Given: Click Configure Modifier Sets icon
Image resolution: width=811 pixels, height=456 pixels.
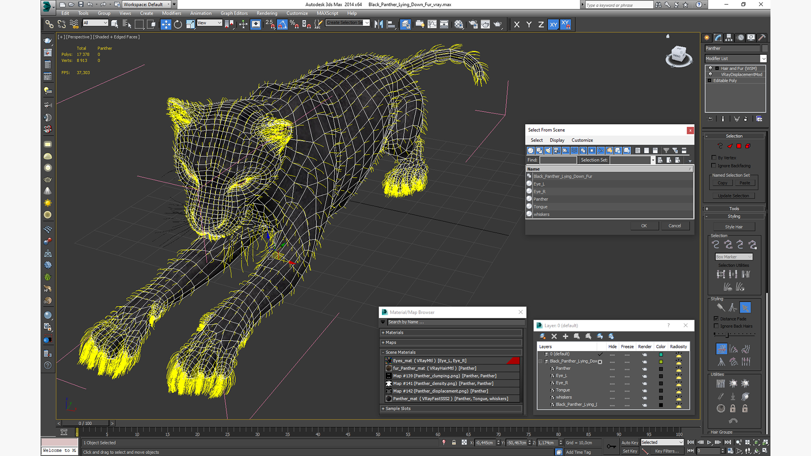Looking at the screenshot, I should [x=759, y=119].
